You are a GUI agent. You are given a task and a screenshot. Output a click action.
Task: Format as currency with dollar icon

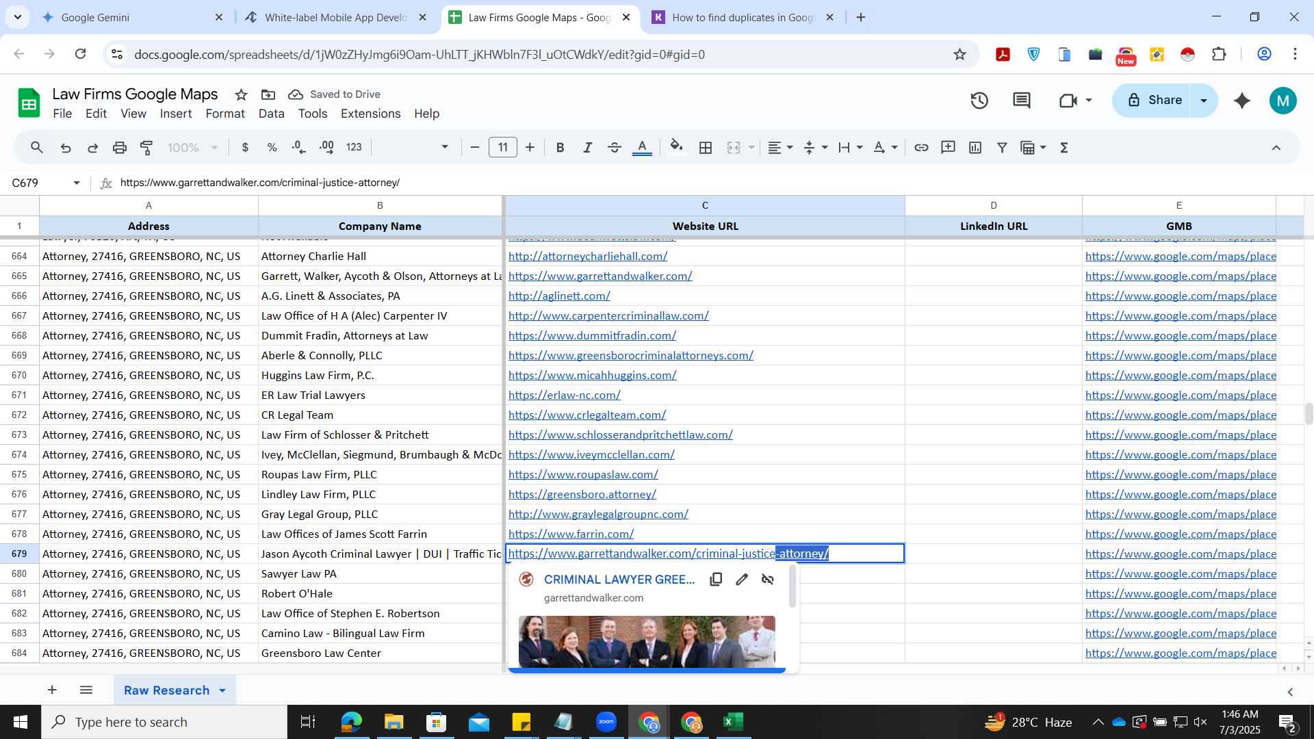245,148
